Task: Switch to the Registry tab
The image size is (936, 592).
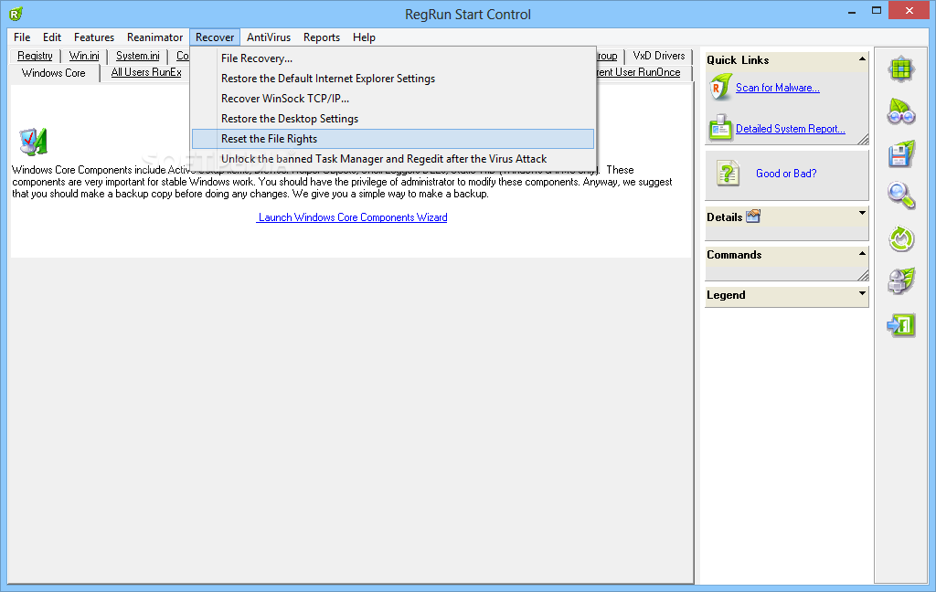Action: [35, 56]
